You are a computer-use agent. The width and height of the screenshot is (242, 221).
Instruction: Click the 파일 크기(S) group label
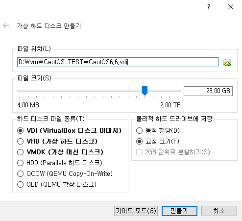coord(34,78)
